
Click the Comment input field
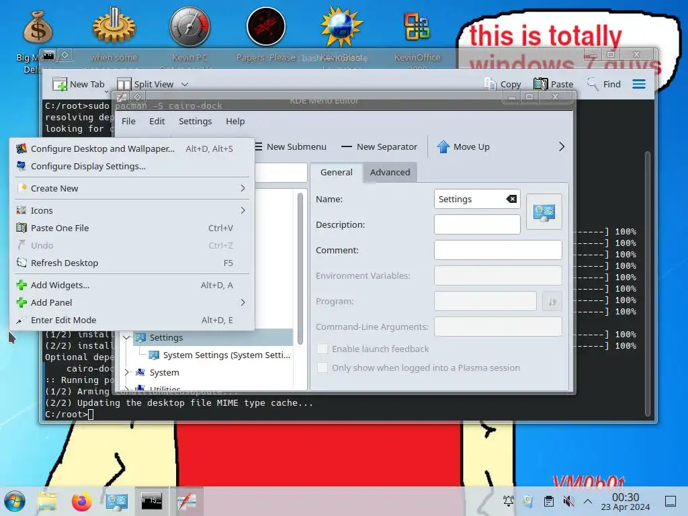[498, 250]
